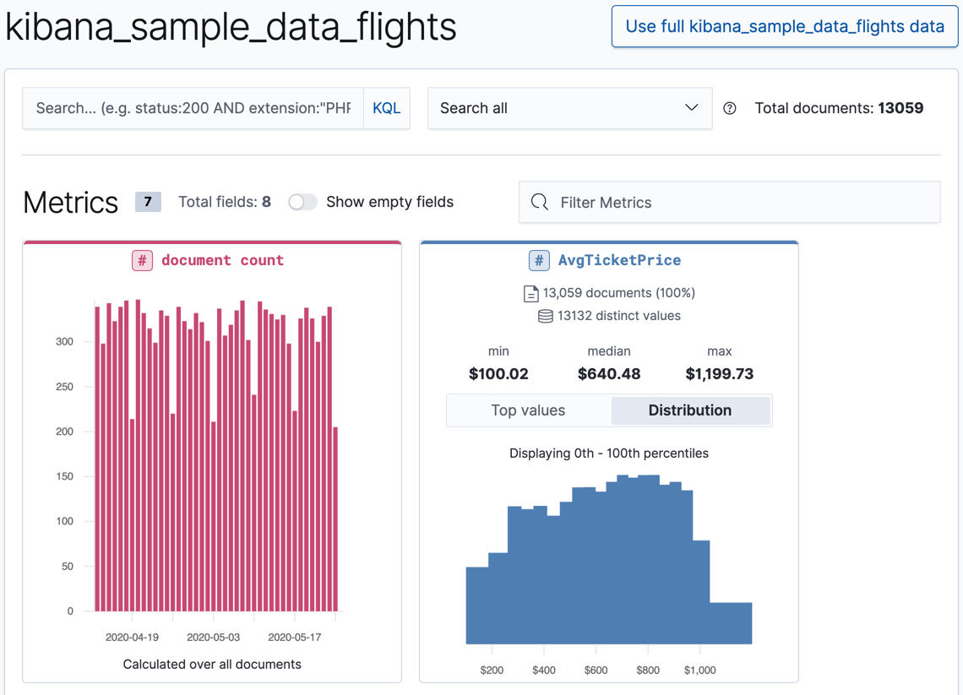The image size is (963, 695).
Task: Click the kibana_sample_data_flights page title
Action: pyautogui.click(x=231, y=28)
